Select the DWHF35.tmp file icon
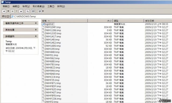The width and height of the screenshot is (172, 103). (x=43, y=80)
